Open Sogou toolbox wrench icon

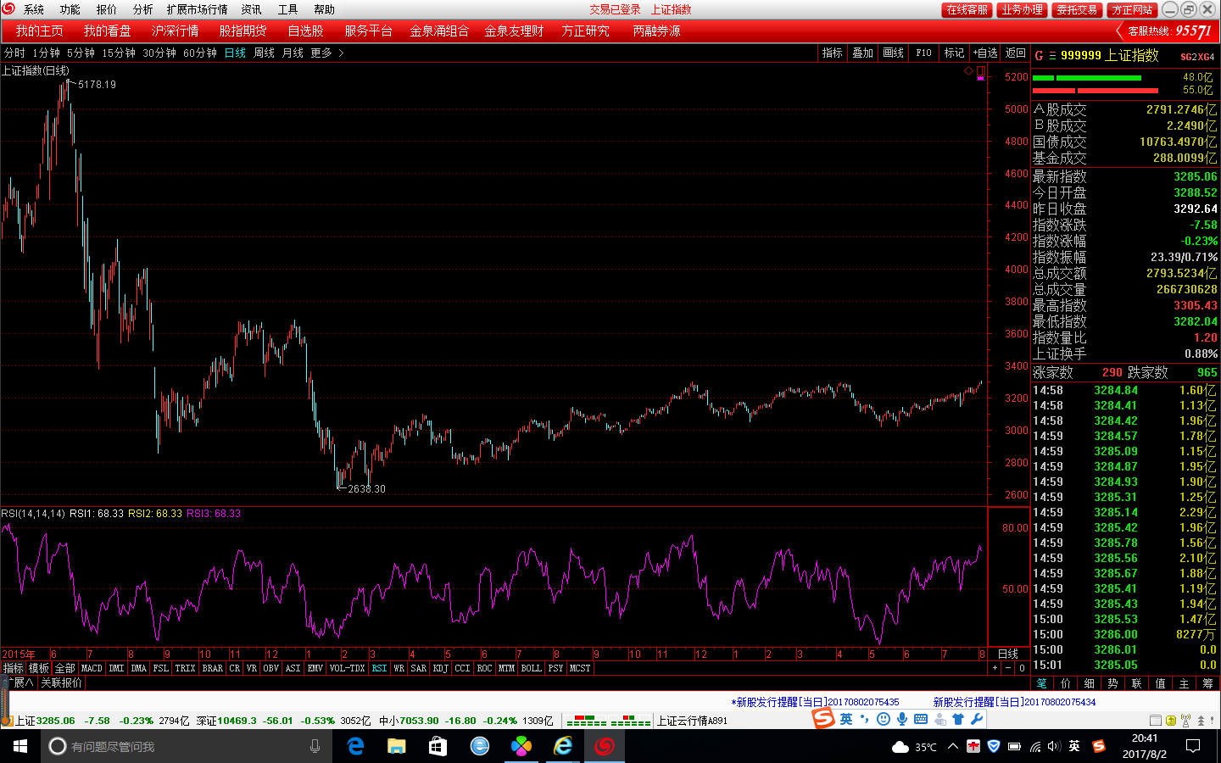pyautogui.click(x=977, y=719)
